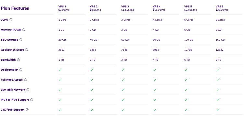
Task: Show Geekbench Score help icon info
Action: [27, 50]
